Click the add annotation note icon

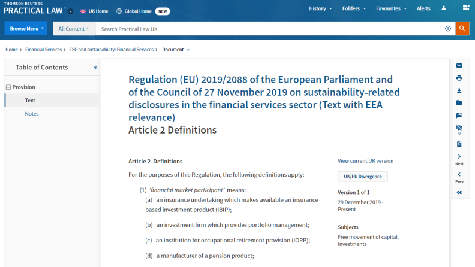click(x=459, y=115)
